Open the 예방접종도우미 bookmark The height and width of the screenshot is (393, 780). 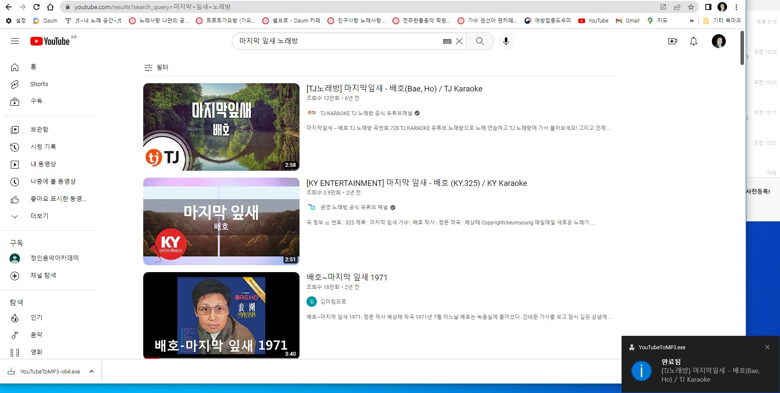(547, 20)
